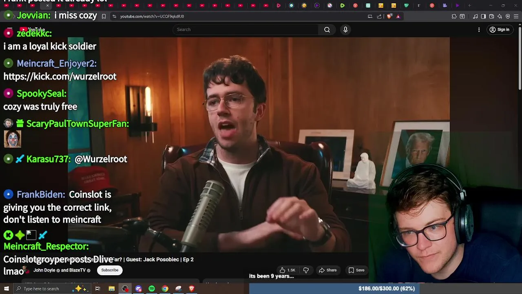This screenshot has width=522, height=294.
Task: Open Brave VPN shield icon
Action: point(508,16)
